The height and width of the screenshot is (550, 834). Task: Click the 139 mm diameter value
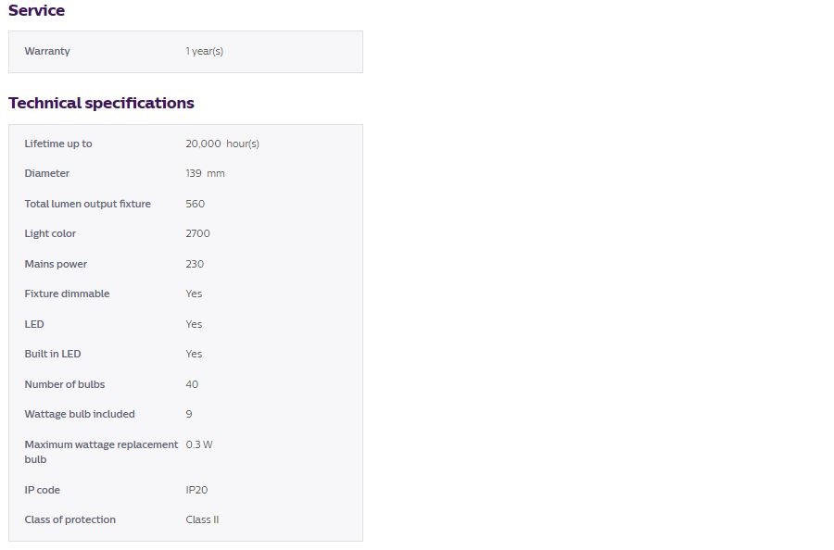205,173
